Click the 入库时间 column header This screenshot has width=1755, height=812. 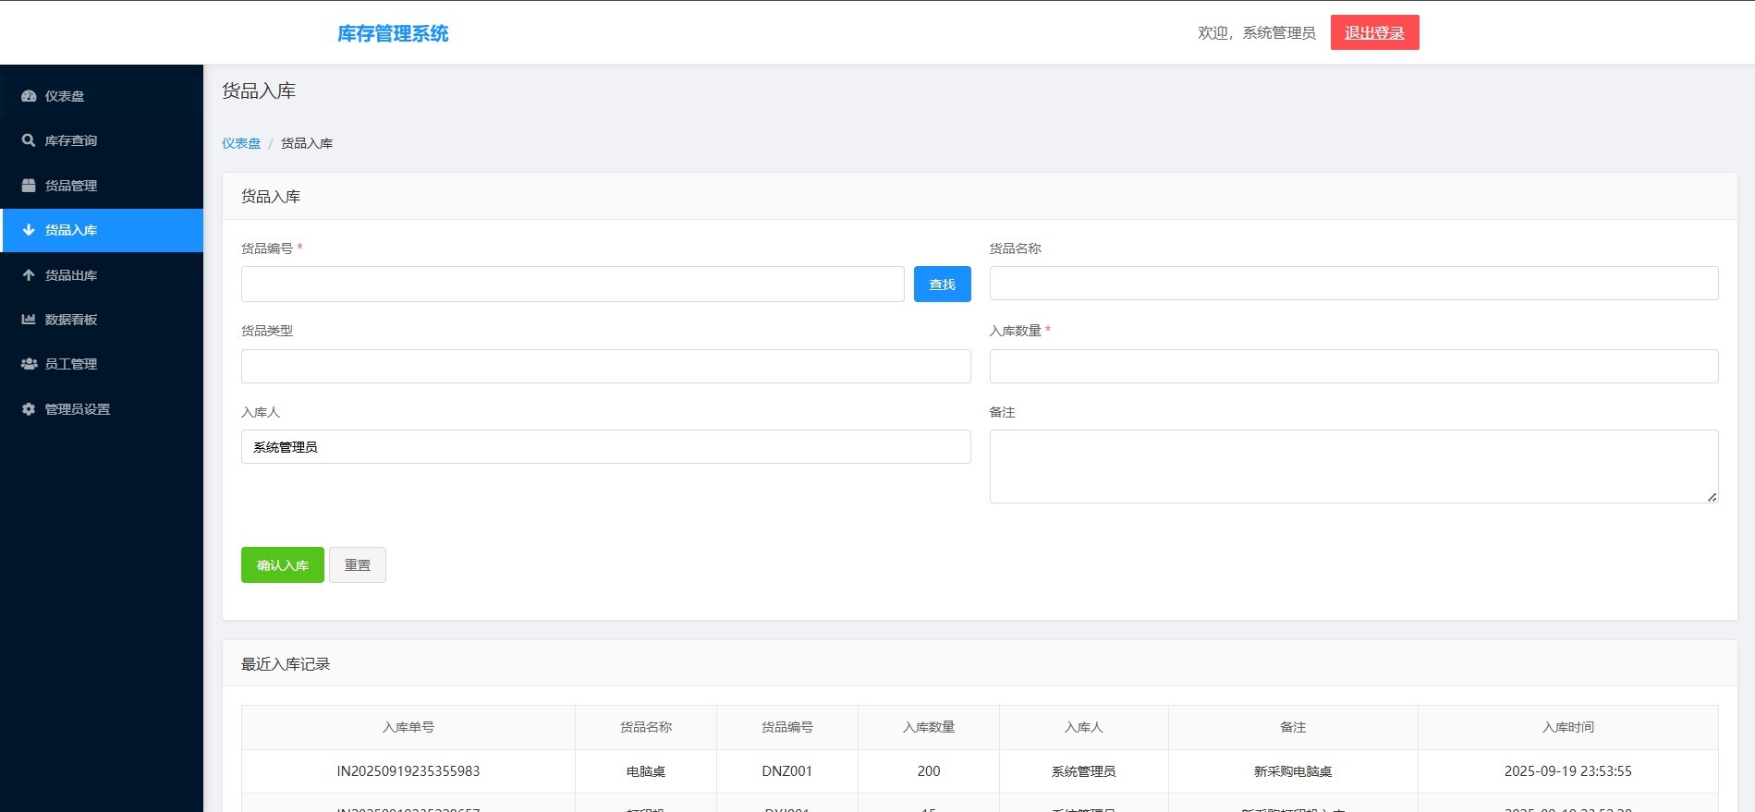(1567, 727)
